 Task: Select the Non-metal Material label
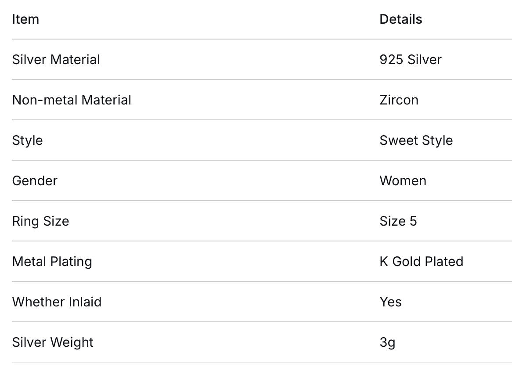coord(72,100)
